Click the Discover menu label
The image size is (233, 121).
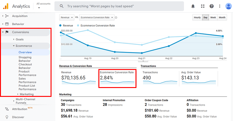[x=18, y=117]
